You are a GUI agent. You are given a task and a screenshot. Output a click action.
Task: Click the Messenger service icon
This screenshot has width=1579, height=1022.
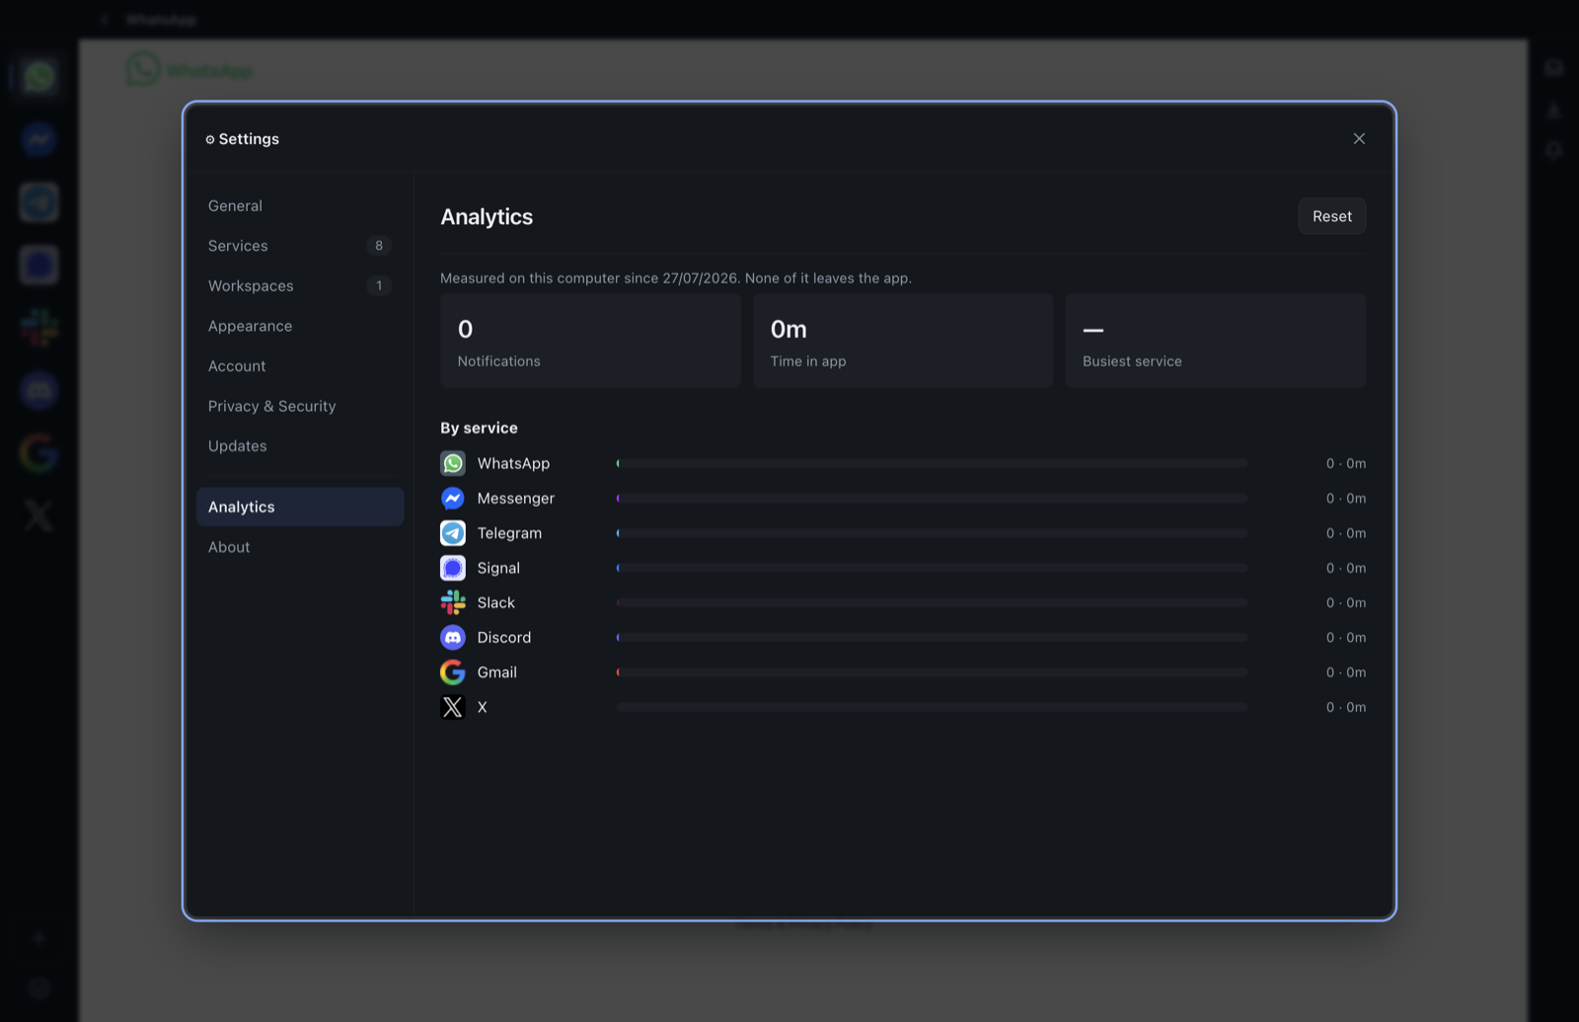tap(453, 499)
